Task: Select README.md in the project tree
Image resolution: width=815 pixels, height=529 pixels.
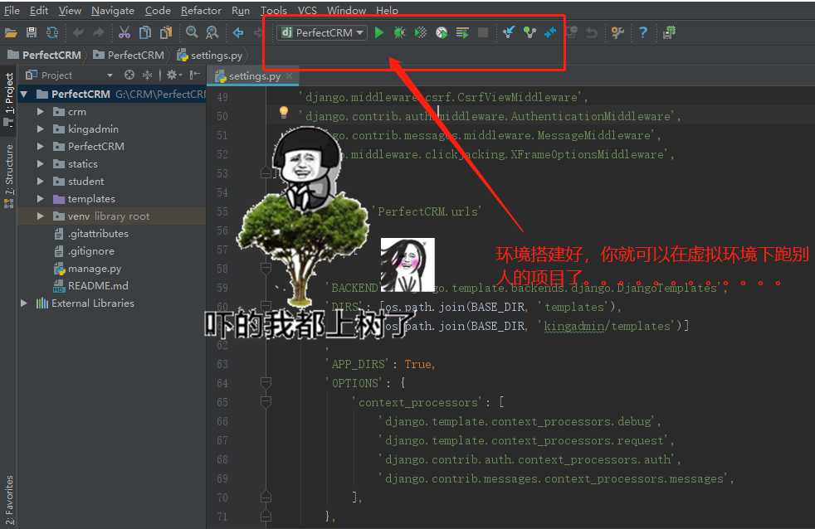Action: (x=90, y=285)
